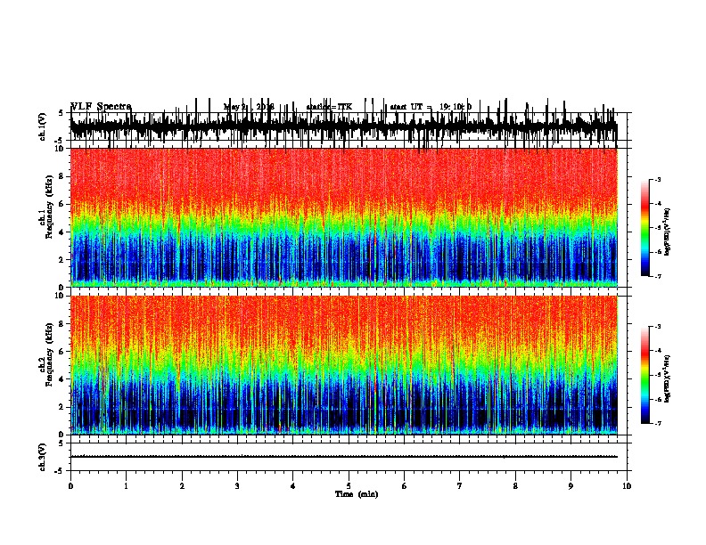Click the time axis tick label '10'
The height and width of the screenshot is (545, 706).
[627, 486]
